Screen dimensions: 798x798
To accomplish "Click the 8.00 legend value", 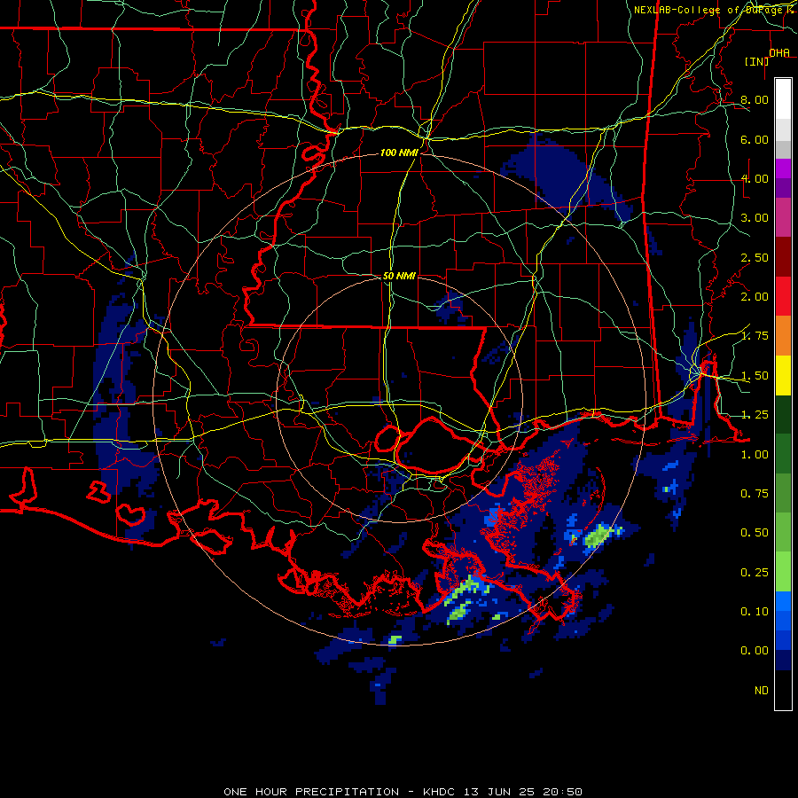I will [x=755, y=99].
